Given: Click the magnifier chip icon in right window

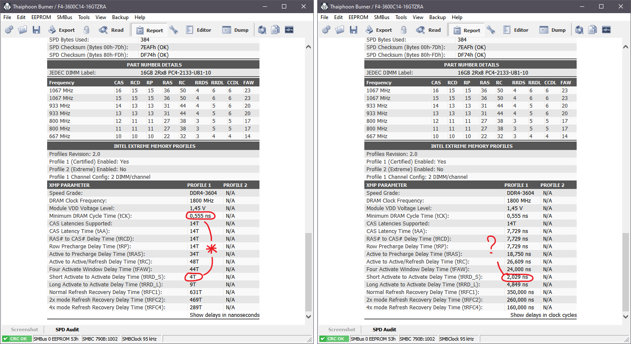Looking at the screenshot, I should (x=579, y=30).
